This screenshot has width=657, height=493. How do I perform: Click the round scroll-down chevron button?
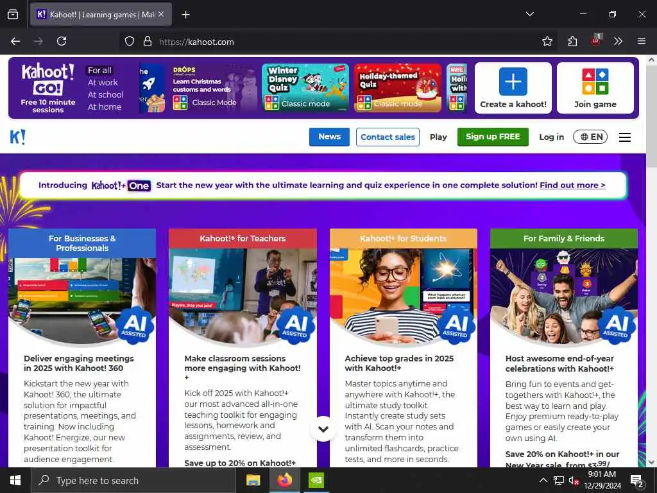click(x=323, y=429)
